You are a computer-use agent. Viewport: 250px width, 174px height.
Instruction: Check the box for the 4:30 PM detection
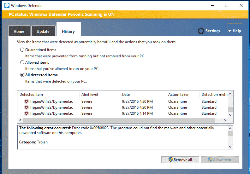click(x=21, y=101)
